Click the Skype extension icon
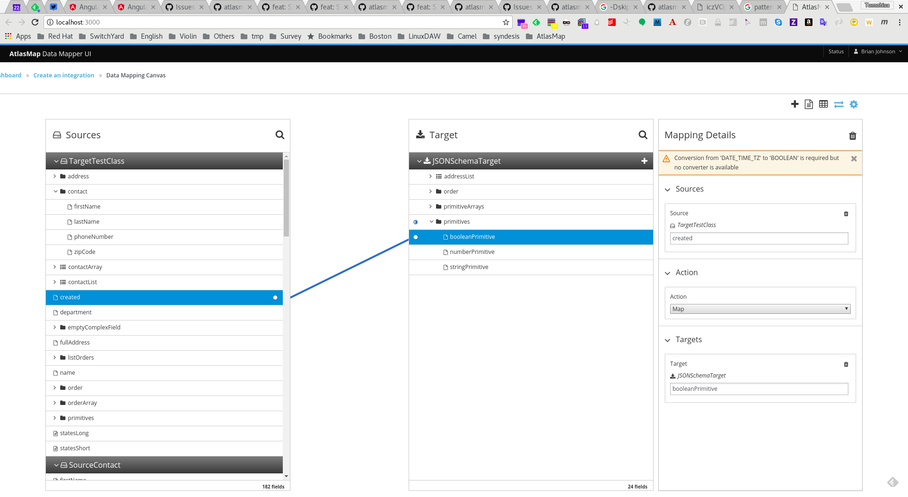This screenshot has width=908, height=497. tap(778, 22)
